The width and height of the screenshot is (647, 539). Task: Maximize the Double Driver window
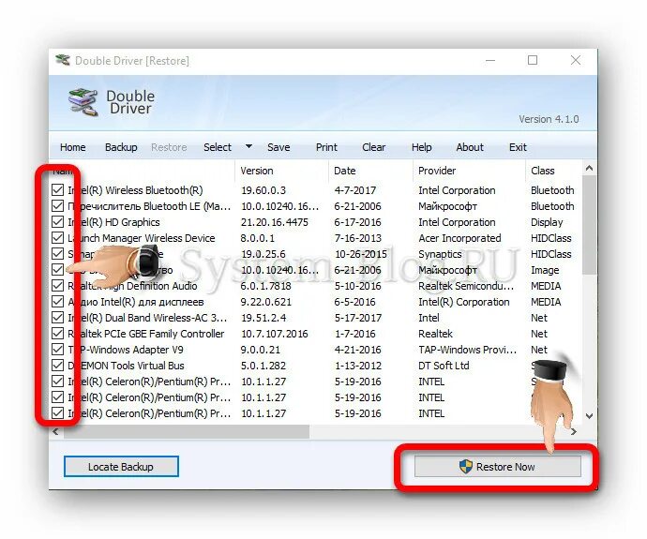tap(533, 60)
